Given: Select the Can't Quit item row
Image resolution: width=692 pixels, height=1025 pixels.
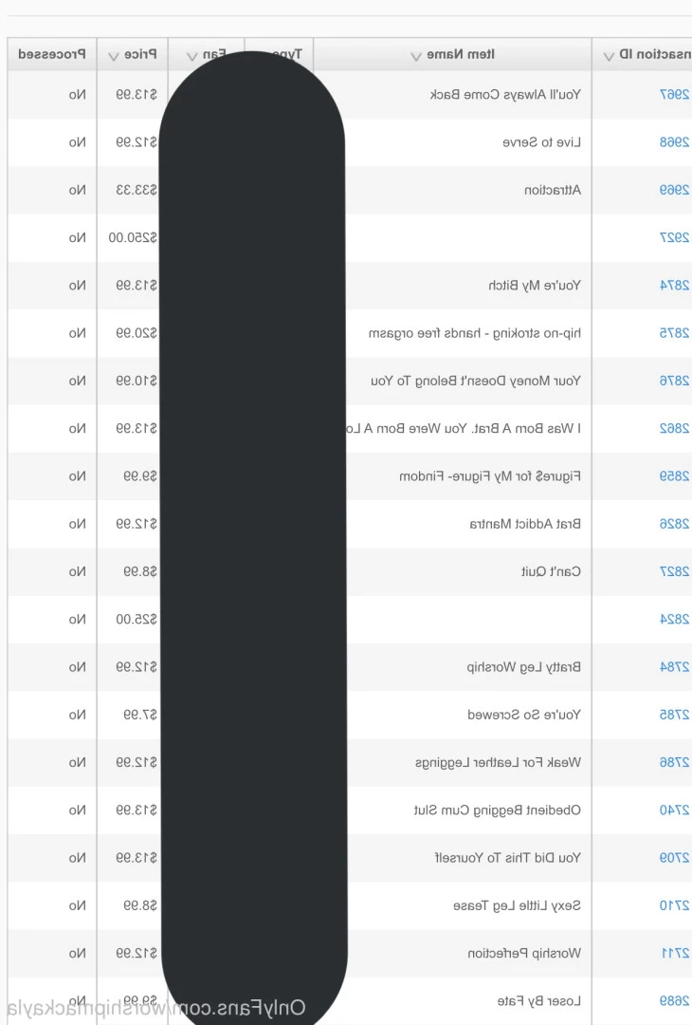Looking at the screenshot, I should tap(349, 572).
